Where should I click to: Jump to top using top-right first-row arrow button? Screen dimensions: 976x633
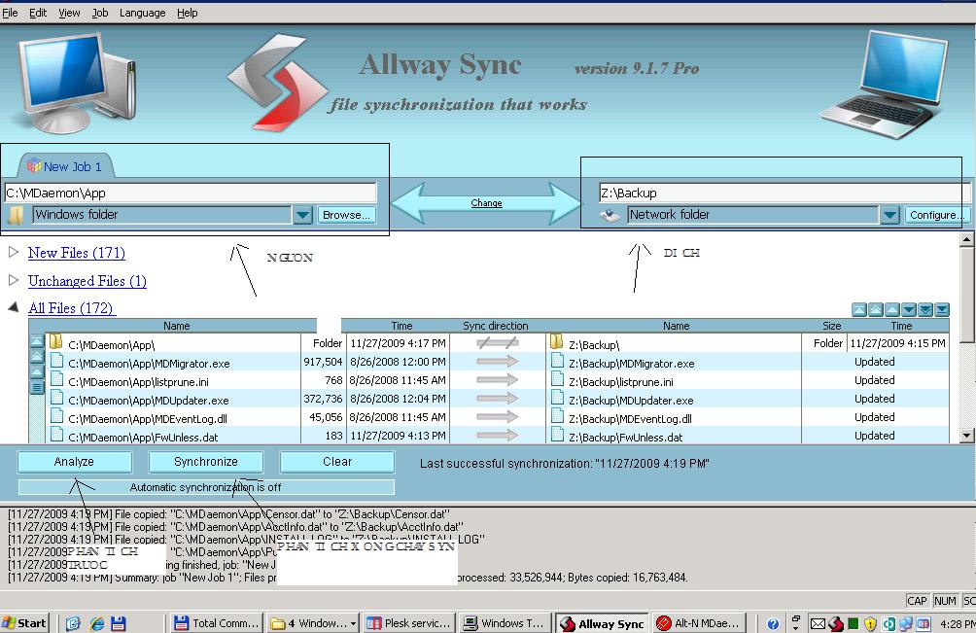pos(859,309)
